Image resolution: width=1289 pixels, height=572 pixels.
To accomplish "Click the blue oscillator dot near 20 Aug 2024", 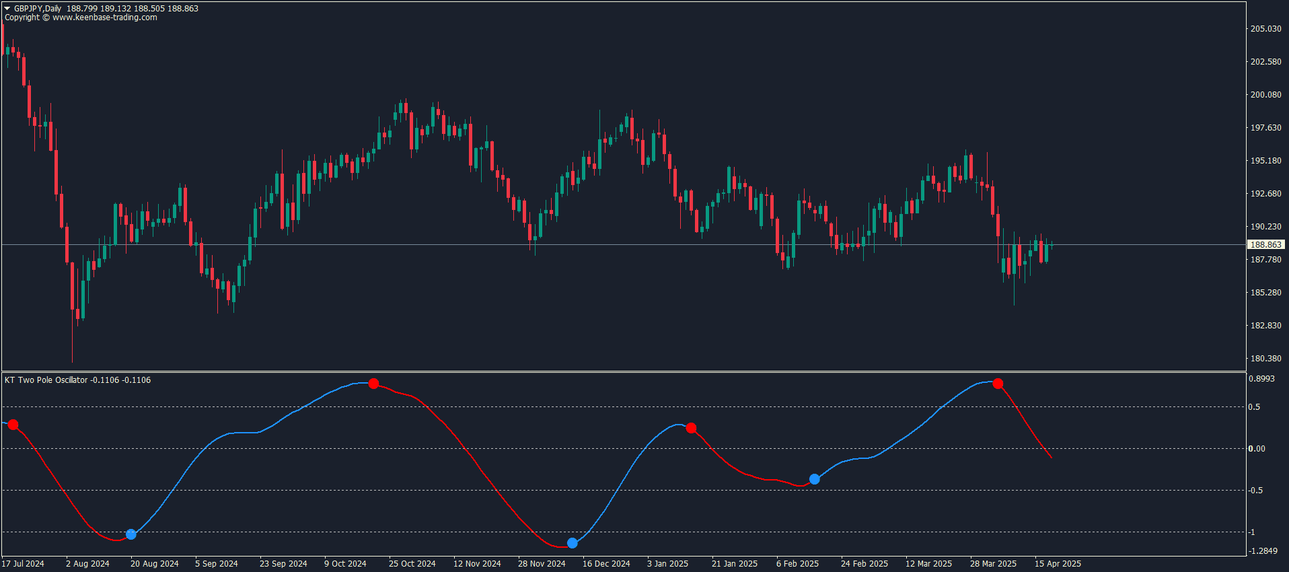I will point(131,534).
